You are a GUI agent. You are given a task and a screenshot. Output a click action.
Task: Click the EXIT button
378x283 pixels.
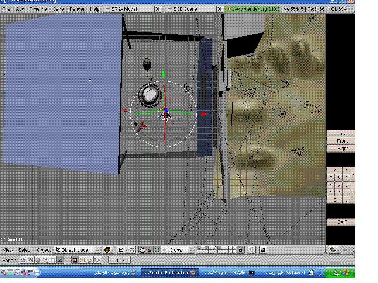tap(341, 222)
